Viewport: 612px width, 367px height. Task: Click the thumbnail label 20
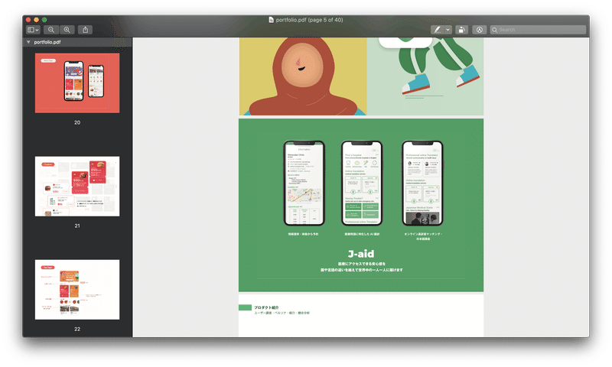(77, 122)
